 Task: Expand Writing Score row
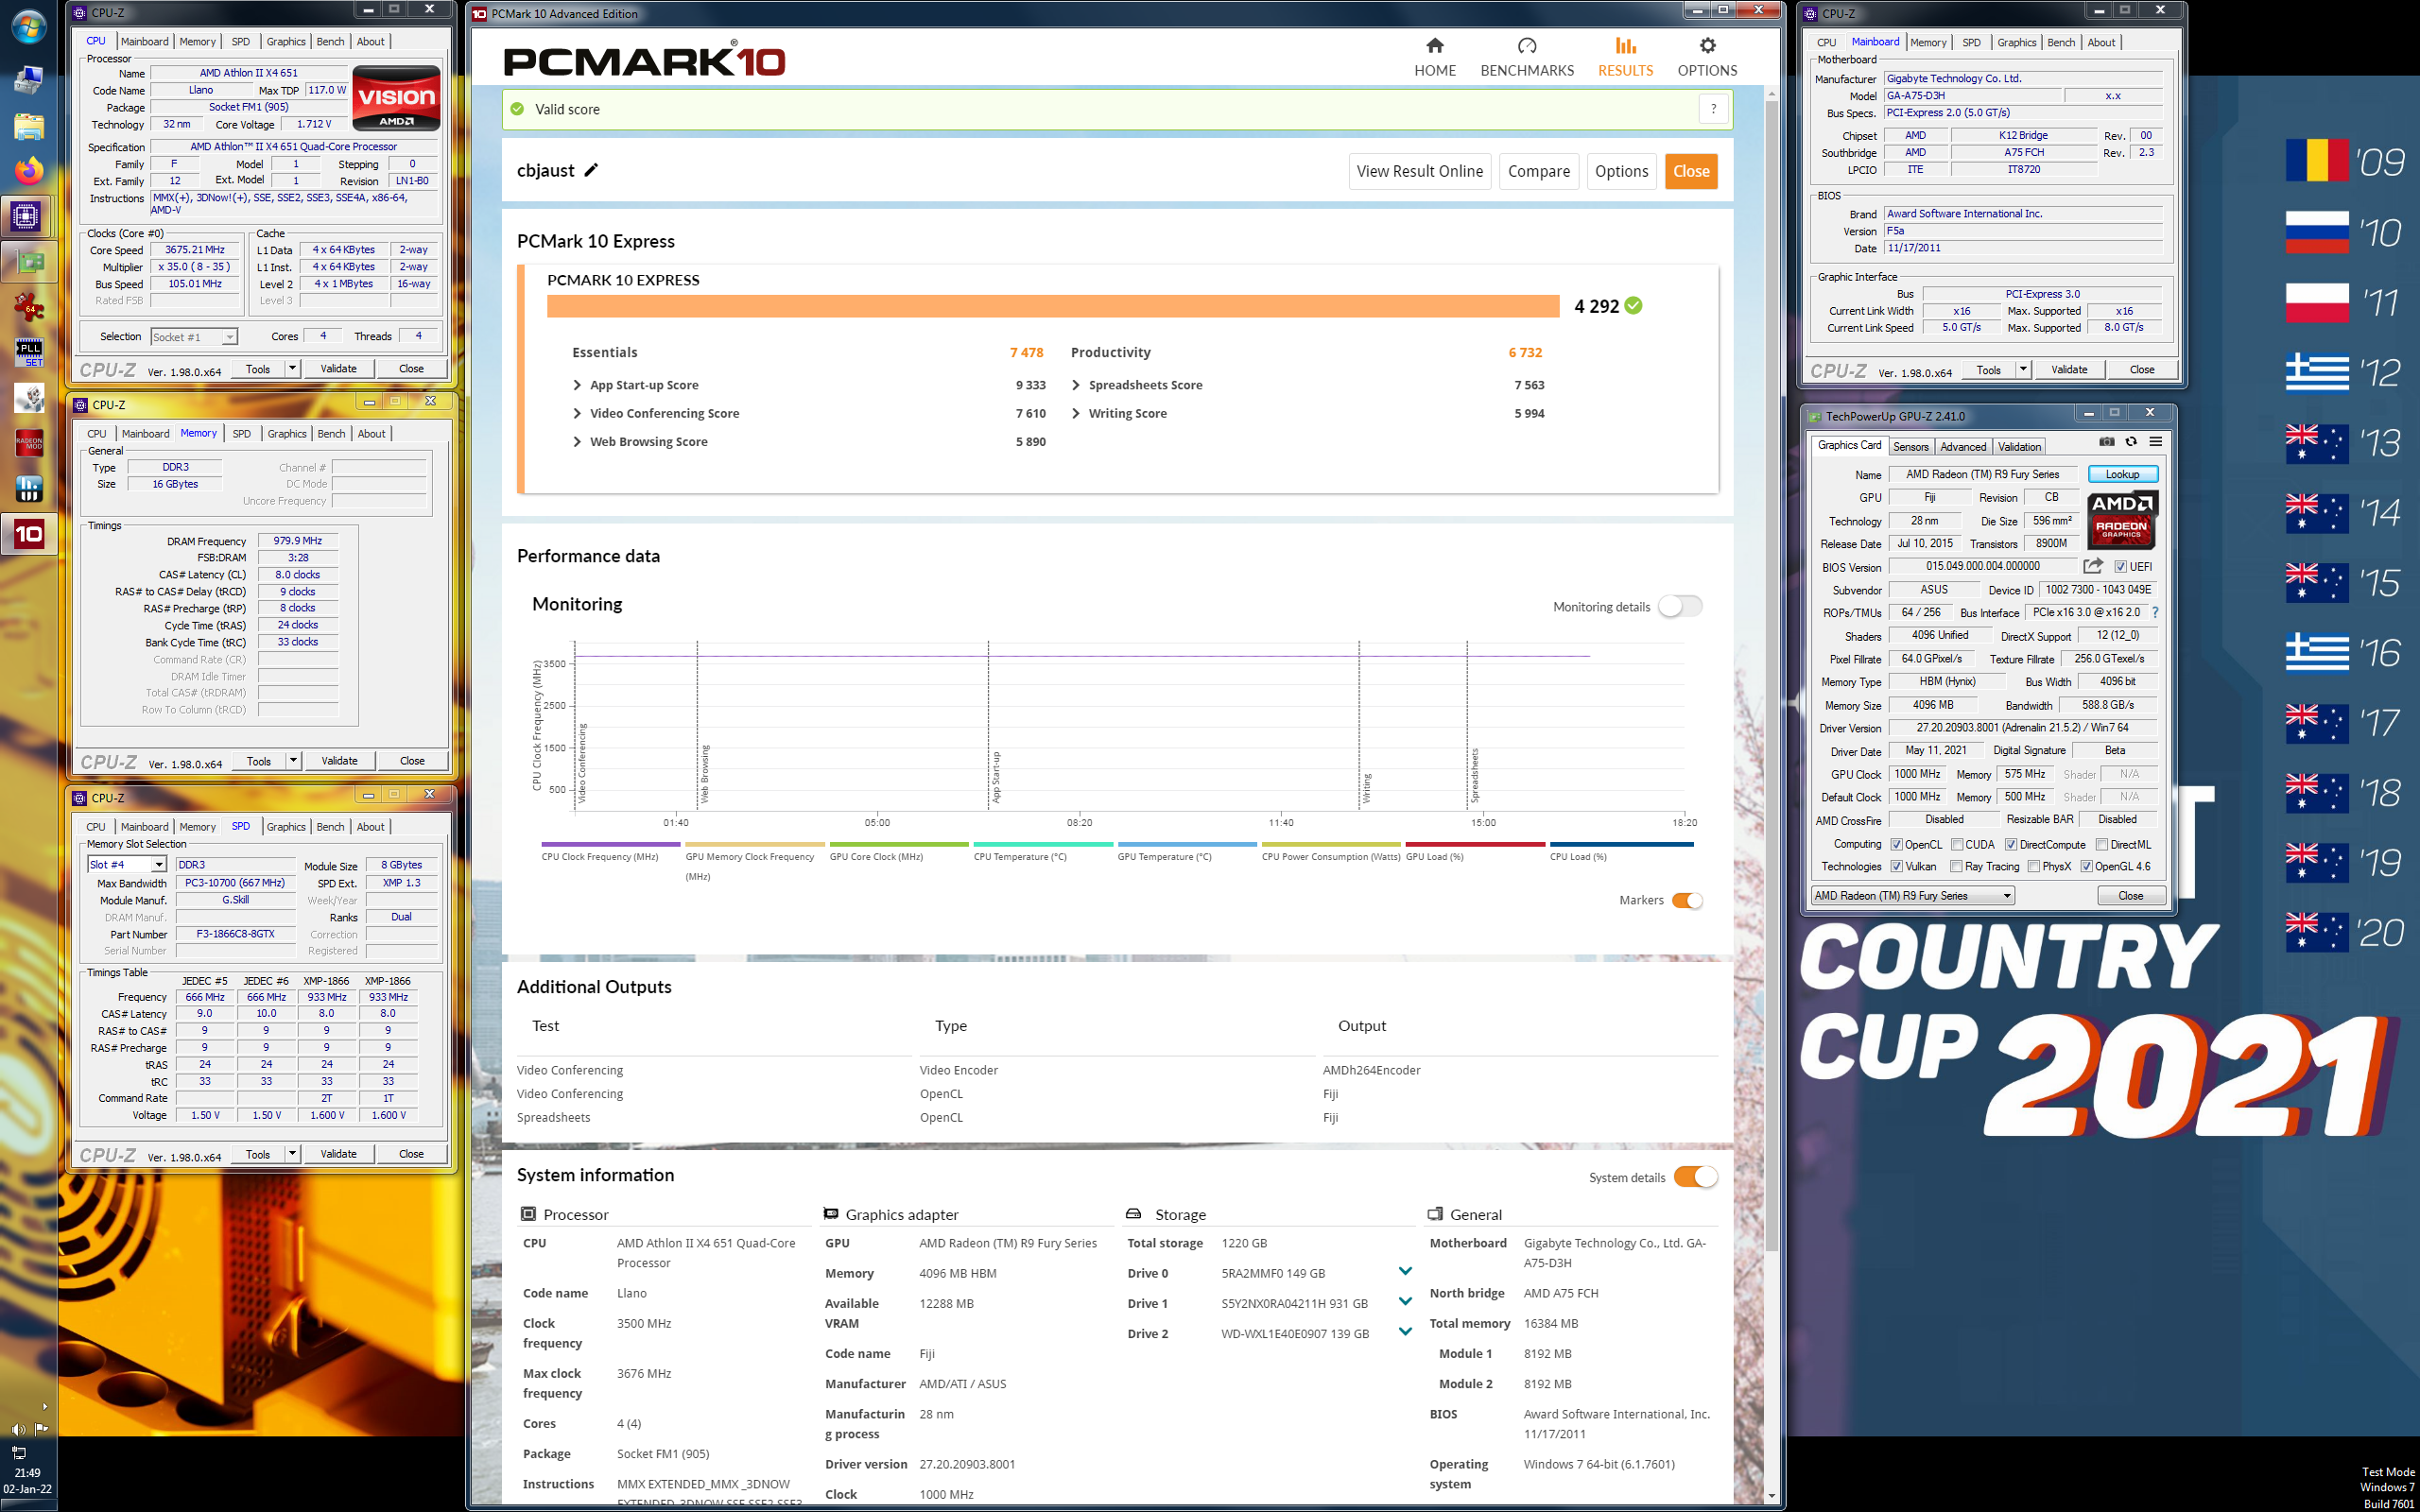[1076, 413]
